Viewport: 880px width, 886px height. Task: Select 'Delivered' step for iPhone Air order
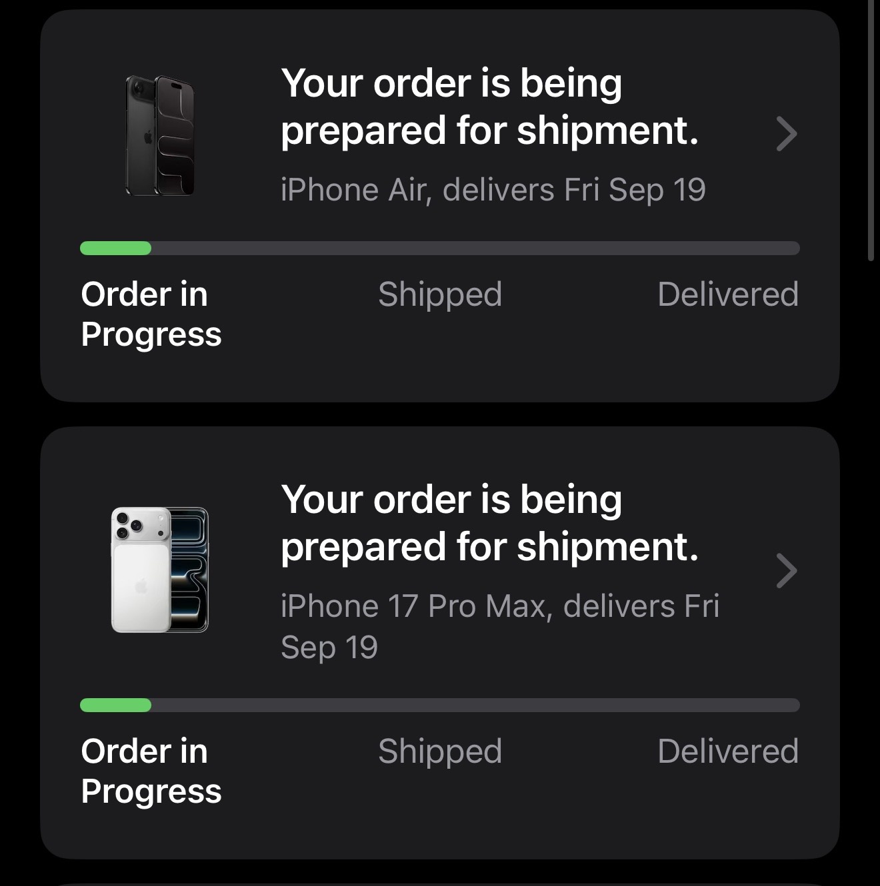727,294
